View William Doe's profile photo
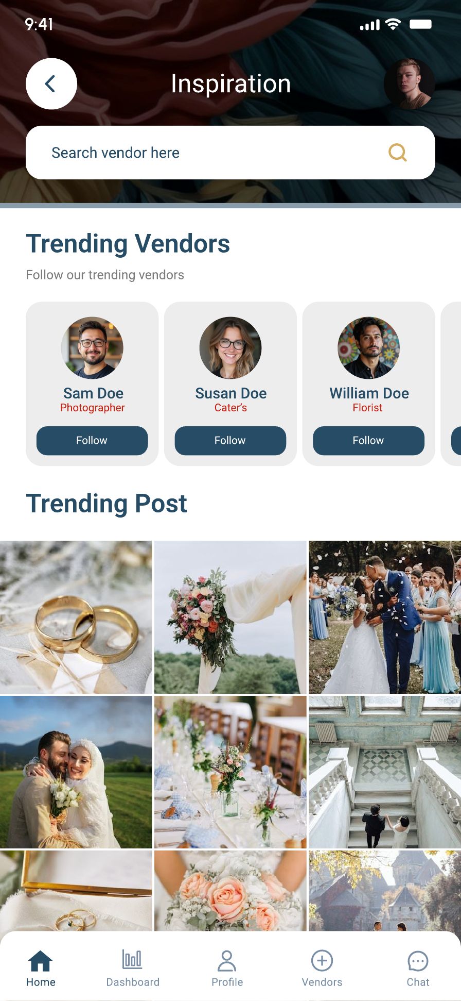This screenshot has height=1001, width=461. [x=368, y=348]
